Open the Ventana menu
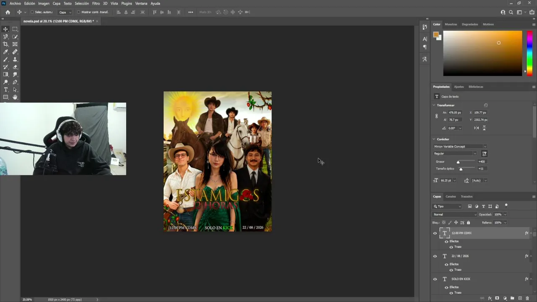The height and width of the screenshot is (302, 537). pyautogui.click(x=141, y=3)
